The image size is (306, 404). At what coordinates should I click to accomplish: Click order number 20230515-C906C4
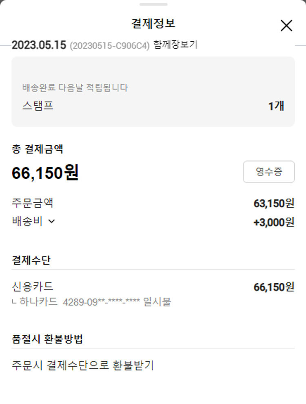coord(110,46)
